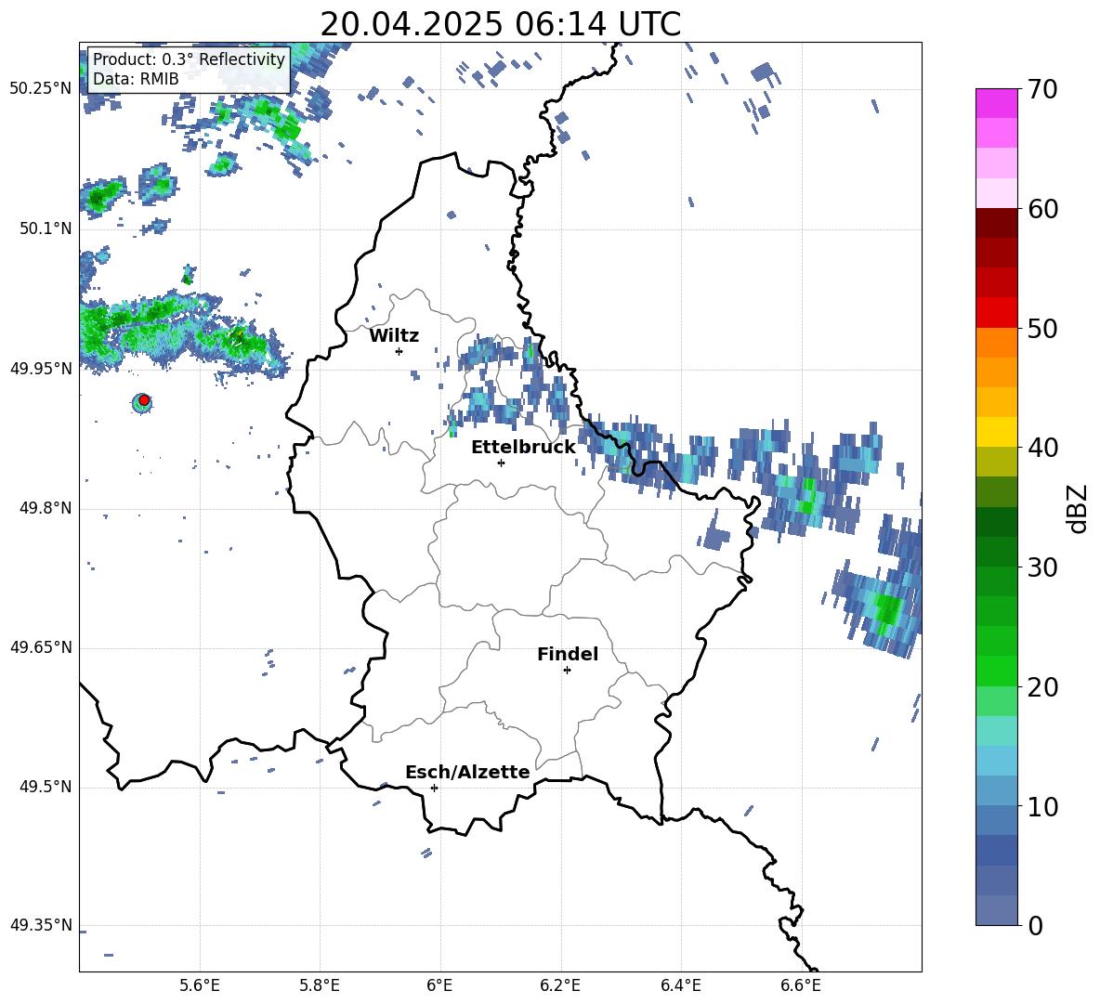Click the 49.8°N latitude label

46,508
